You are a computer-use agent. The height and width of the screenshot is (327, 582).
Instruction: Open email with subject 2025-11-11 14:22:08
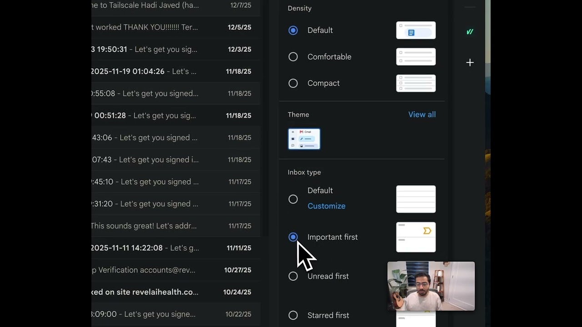point(176,248)
